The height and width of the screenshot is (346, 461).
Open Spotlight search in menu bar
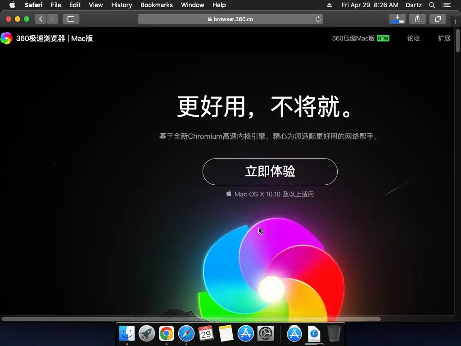click(432, 5)
